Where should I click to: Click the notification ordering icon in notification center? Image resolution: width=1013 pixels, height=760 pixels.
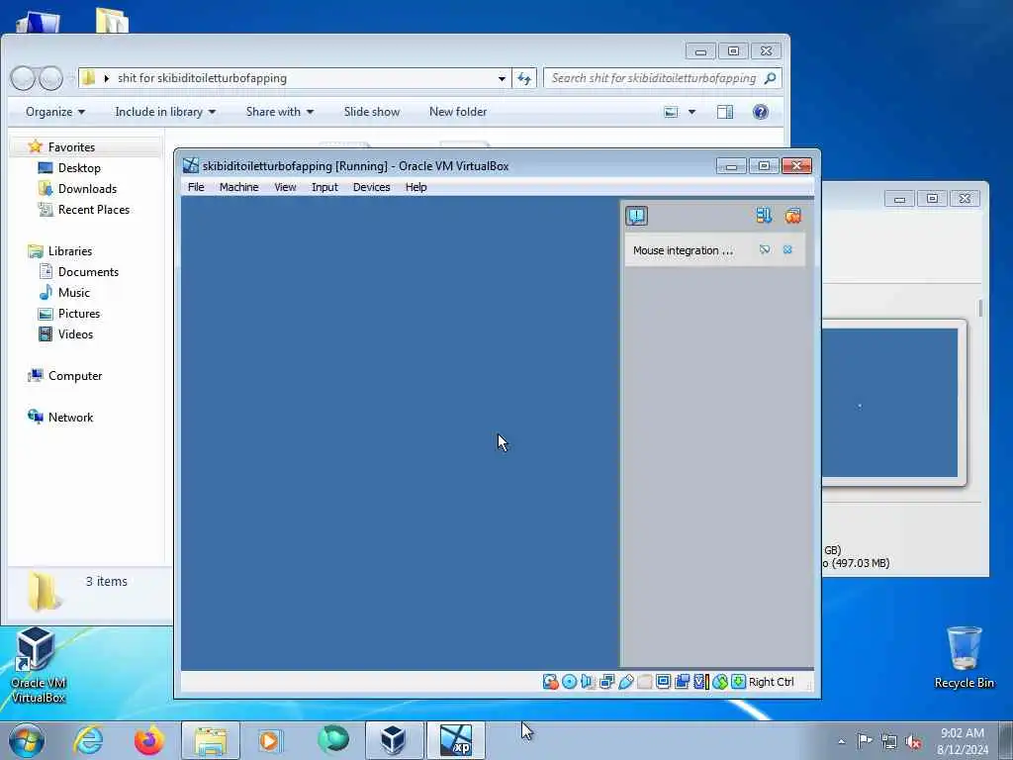point(764,216)
